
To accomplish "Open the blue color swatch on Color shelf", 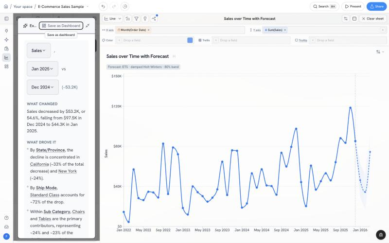I will pyautogui.click(x=190, y=40).
